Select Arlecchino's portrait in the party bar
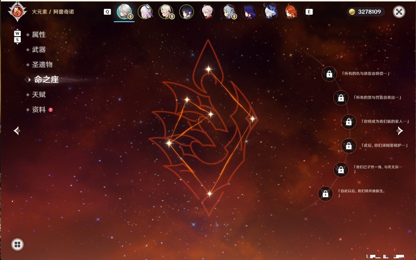Image resolution: width=416 pixels, height=260 pixels. [124, 12]
